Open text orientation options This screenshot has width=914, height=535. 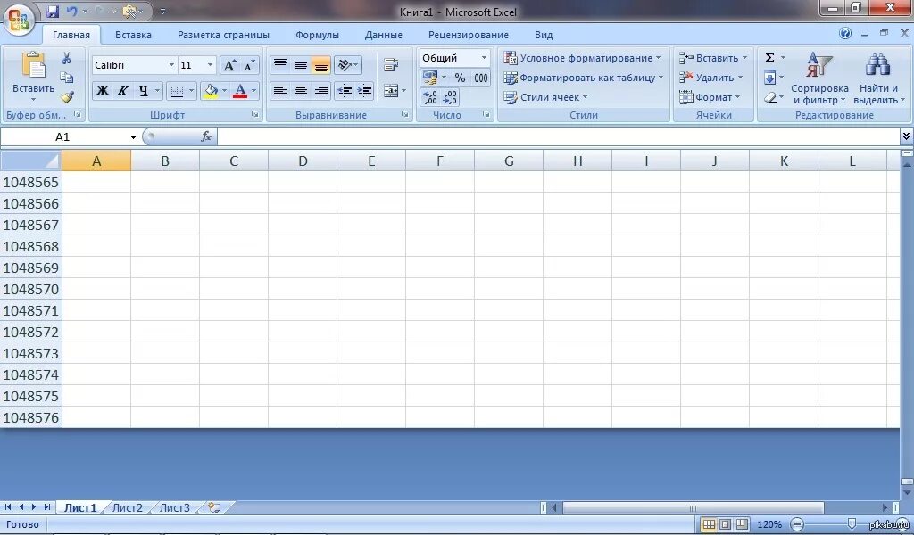[x=348, y=64]
